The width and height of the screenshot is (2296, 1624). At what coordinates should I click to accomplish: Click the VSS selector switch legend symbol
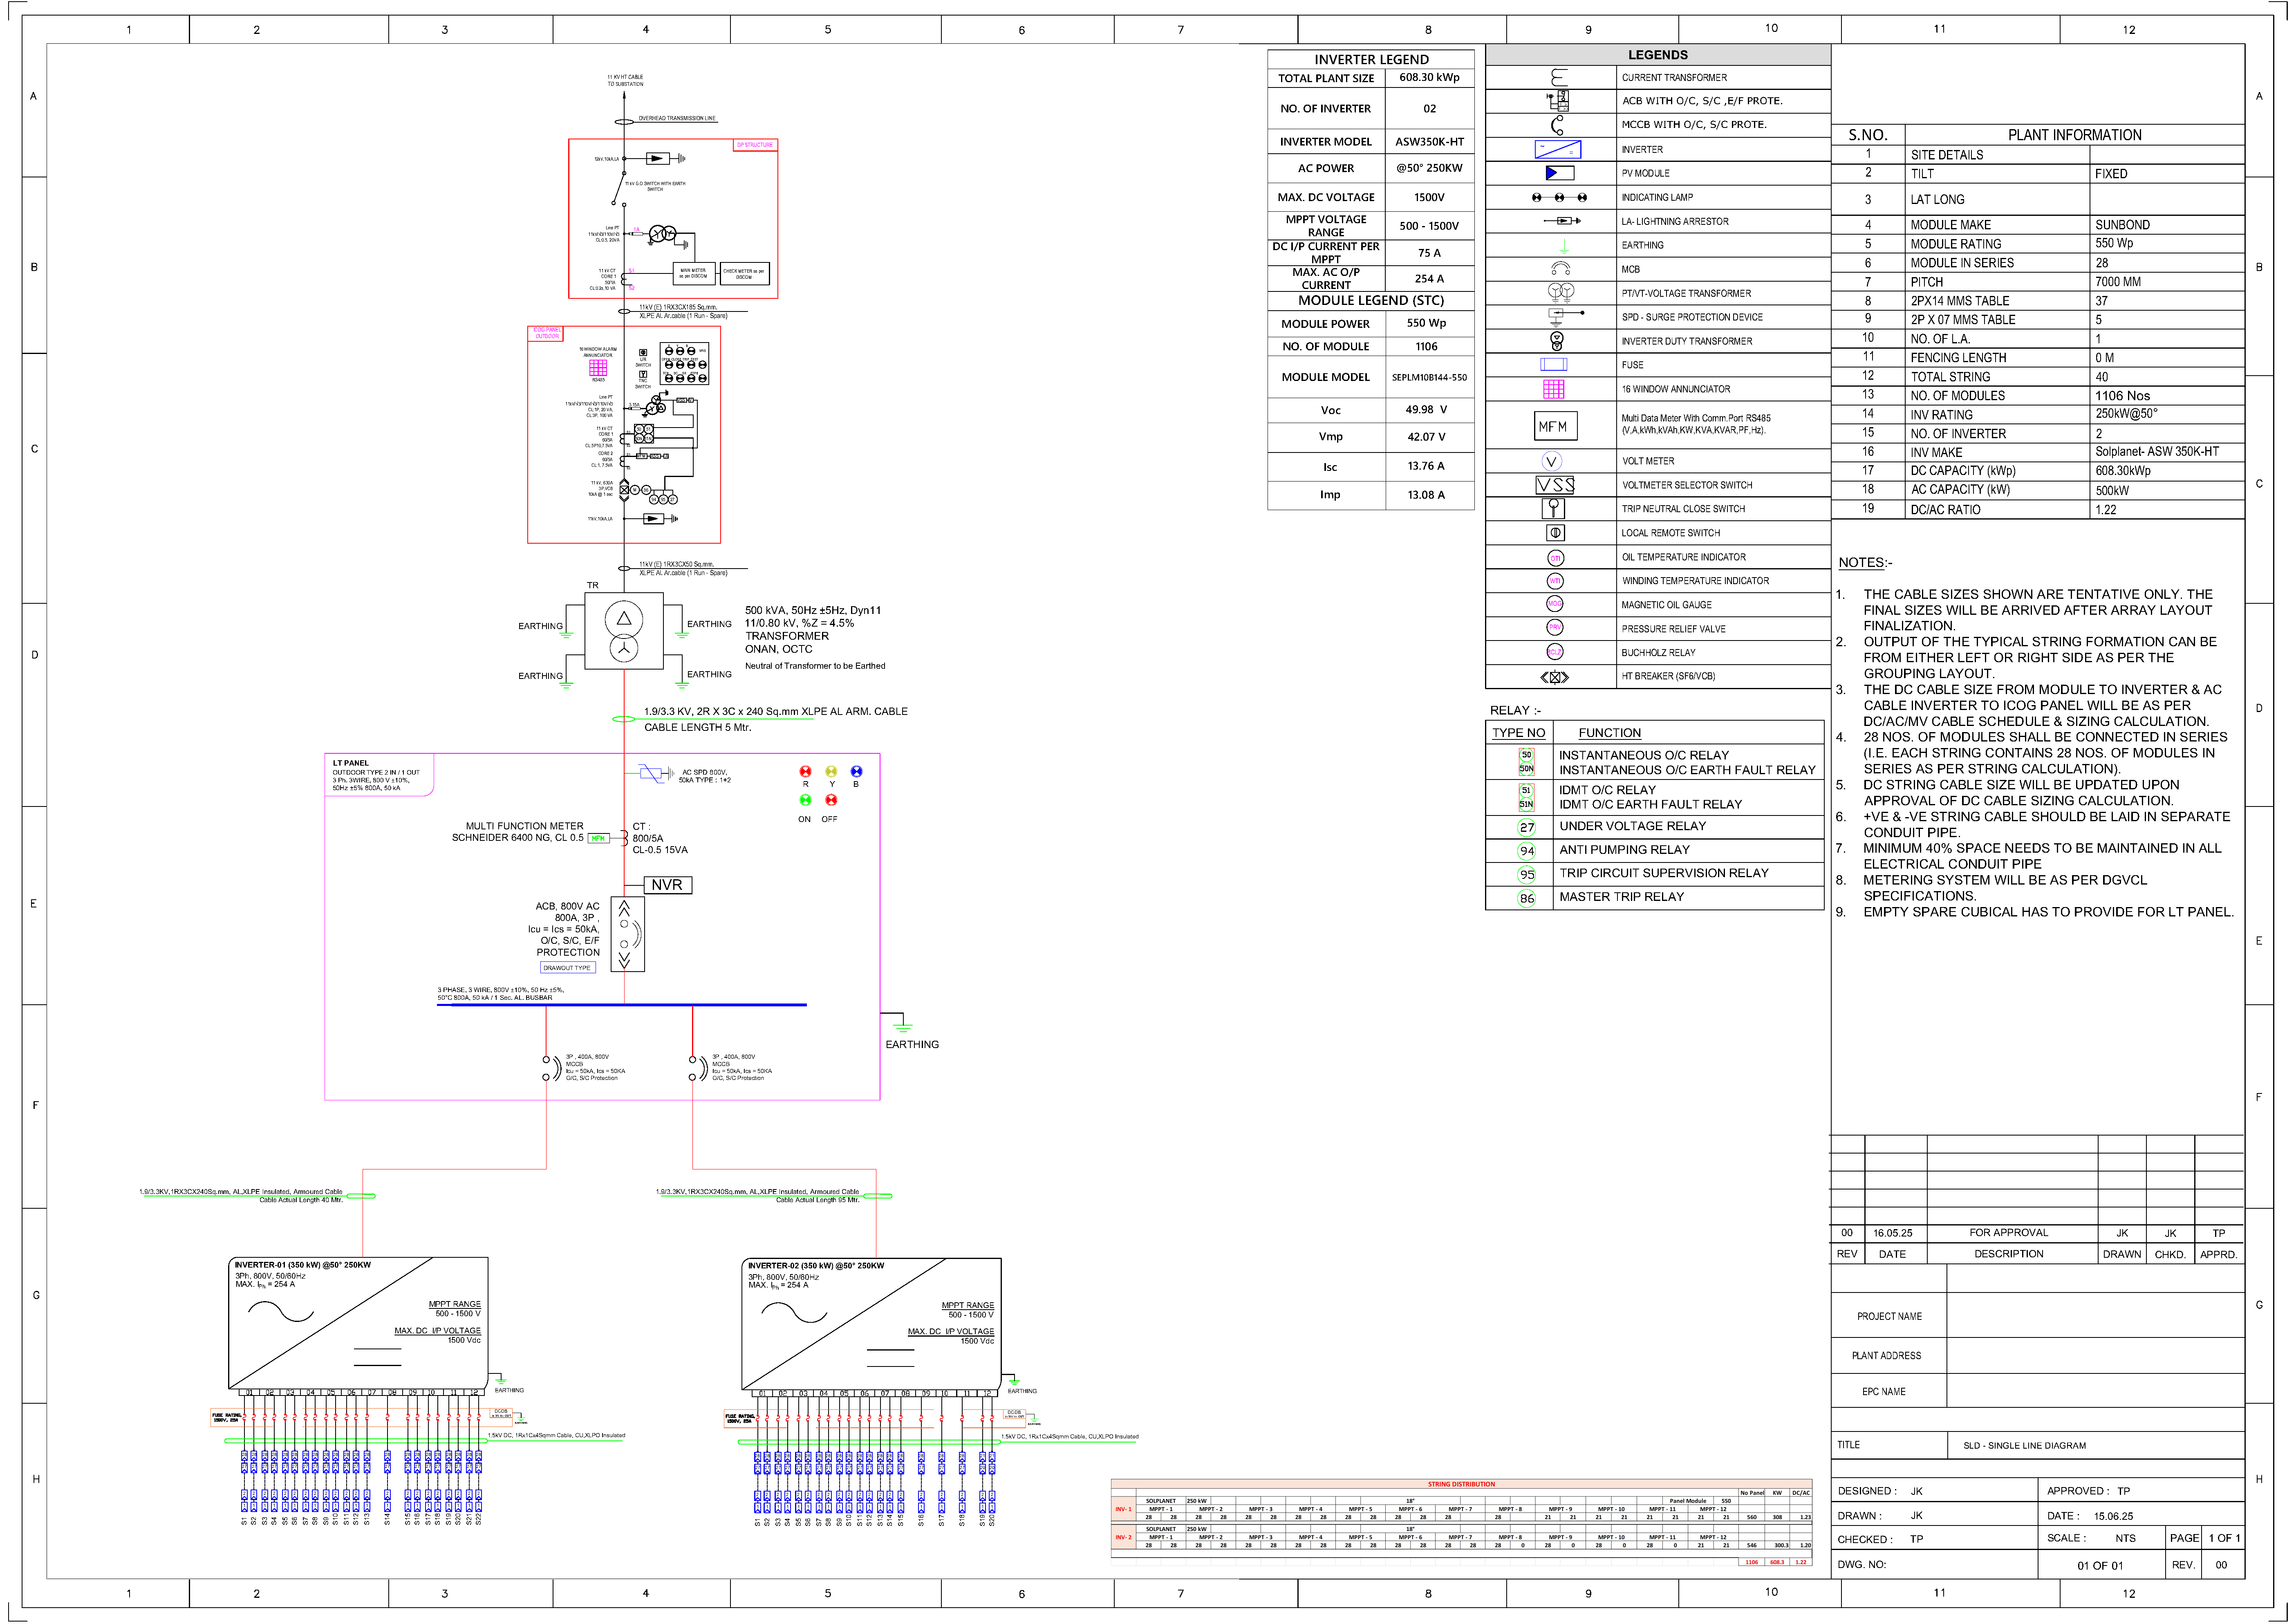[x=1554, y=485]
